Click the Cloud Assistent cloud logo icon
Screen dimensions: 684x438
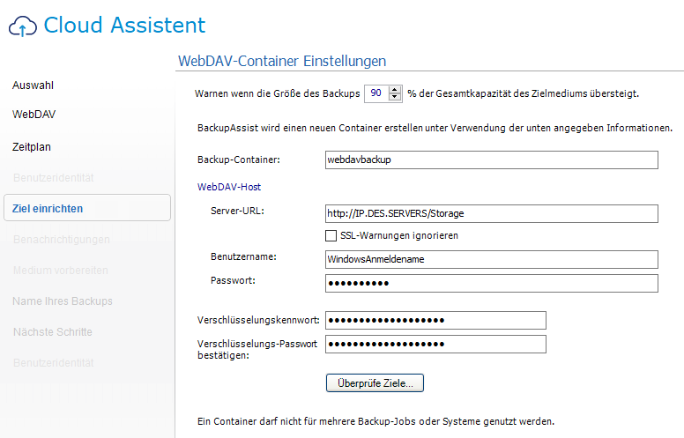(x=22, y=26)
